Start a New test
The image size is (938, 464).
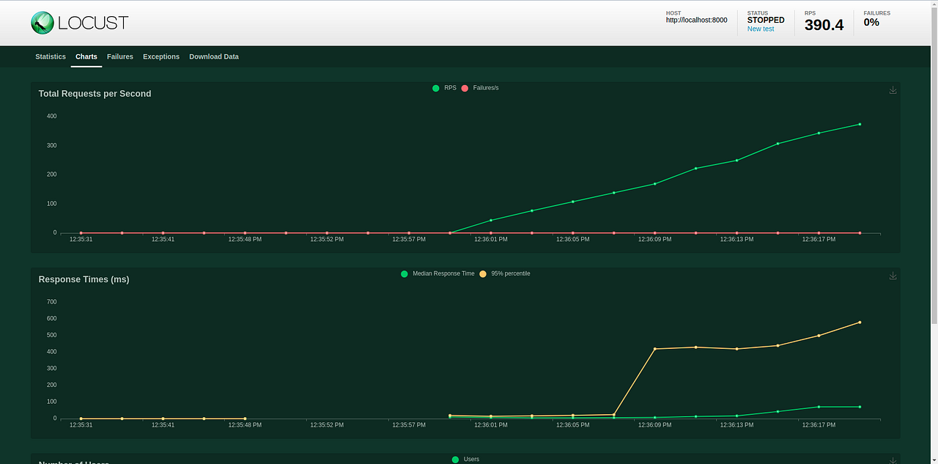761,29
